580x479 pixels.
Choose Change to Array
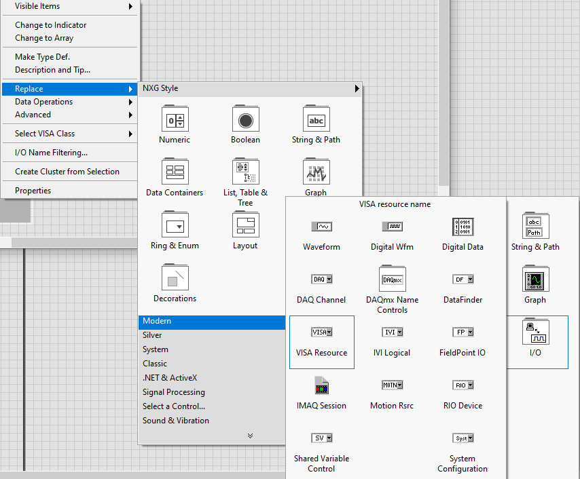click(x=69, y=38)
